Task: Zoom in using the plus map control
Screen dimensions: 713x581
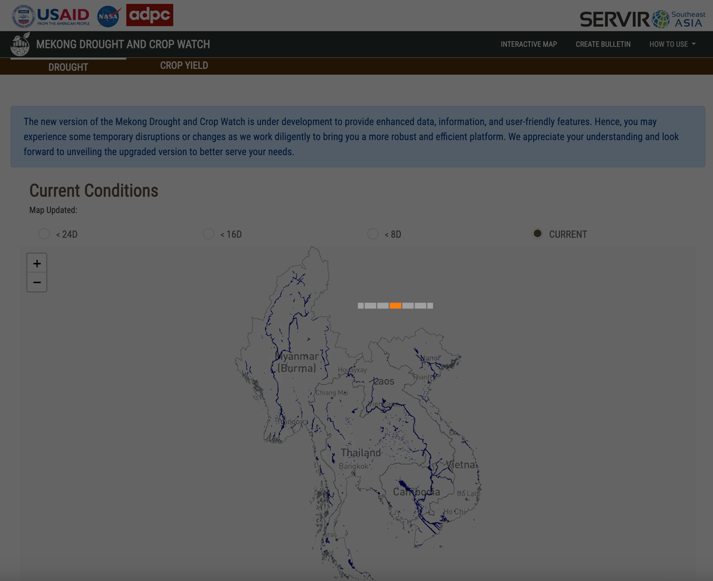Action: coord(36,263)
